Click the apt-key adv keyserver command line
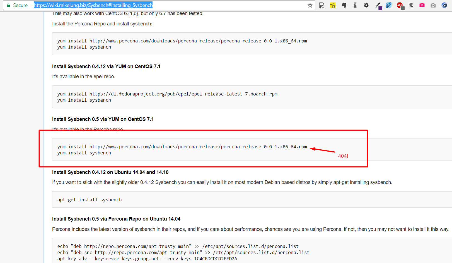Screen dimensions: 452x263 [x=147, y=259]
